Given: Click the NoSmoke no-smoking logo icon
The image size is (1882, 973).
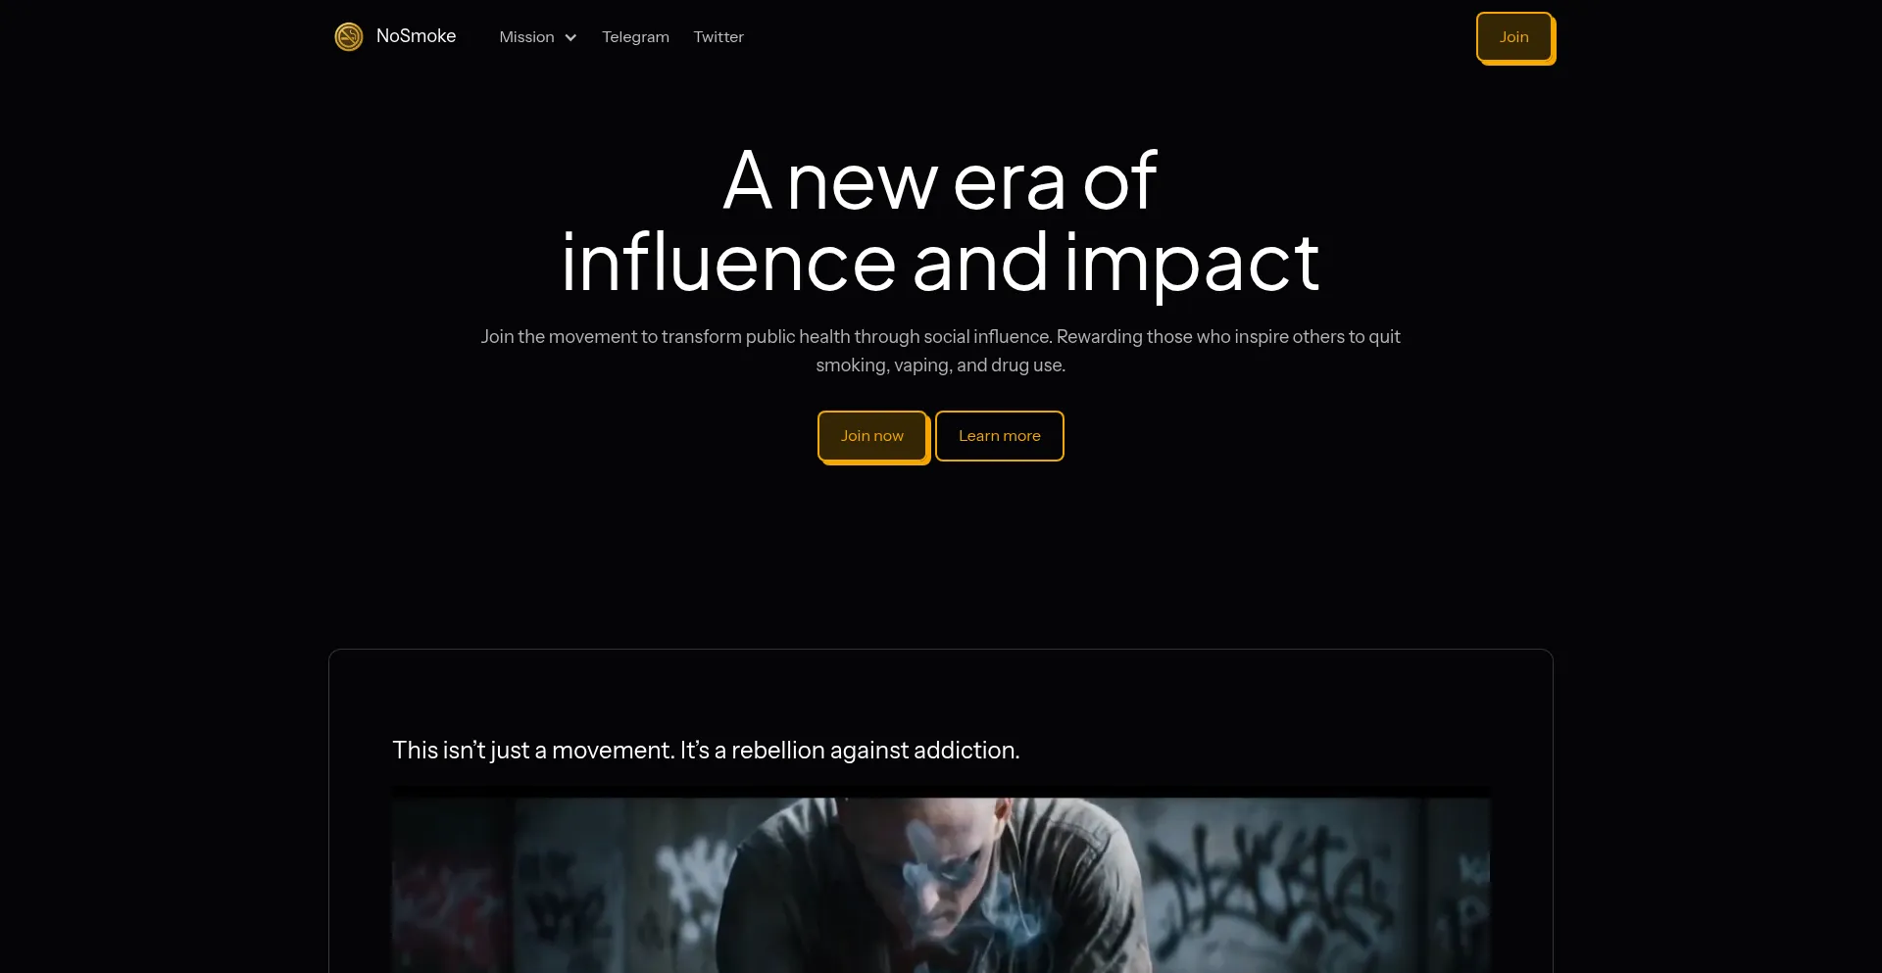Looking at the screenshot, I should 349,36.
